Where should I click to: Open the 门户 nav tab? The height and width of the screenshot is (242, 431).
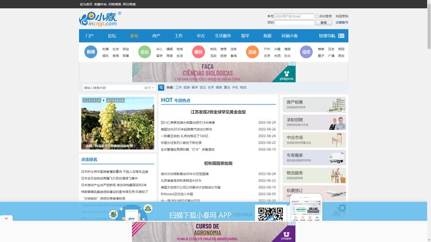point(90,36)
